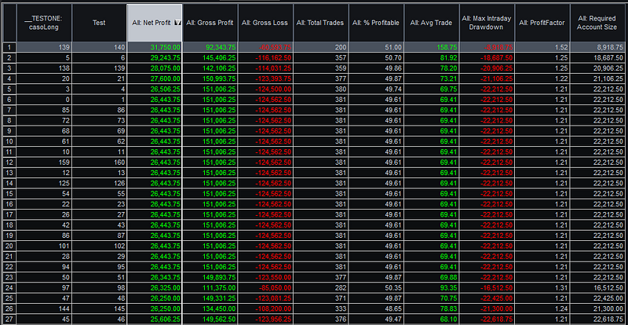Click the 1.52 profit factor cell
This screenshot has height=325, width=628.
tap(542, 47)
